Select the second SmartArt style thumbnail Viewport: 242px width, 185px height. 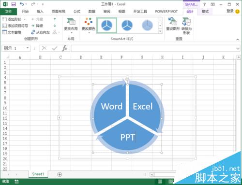[127, 25]
